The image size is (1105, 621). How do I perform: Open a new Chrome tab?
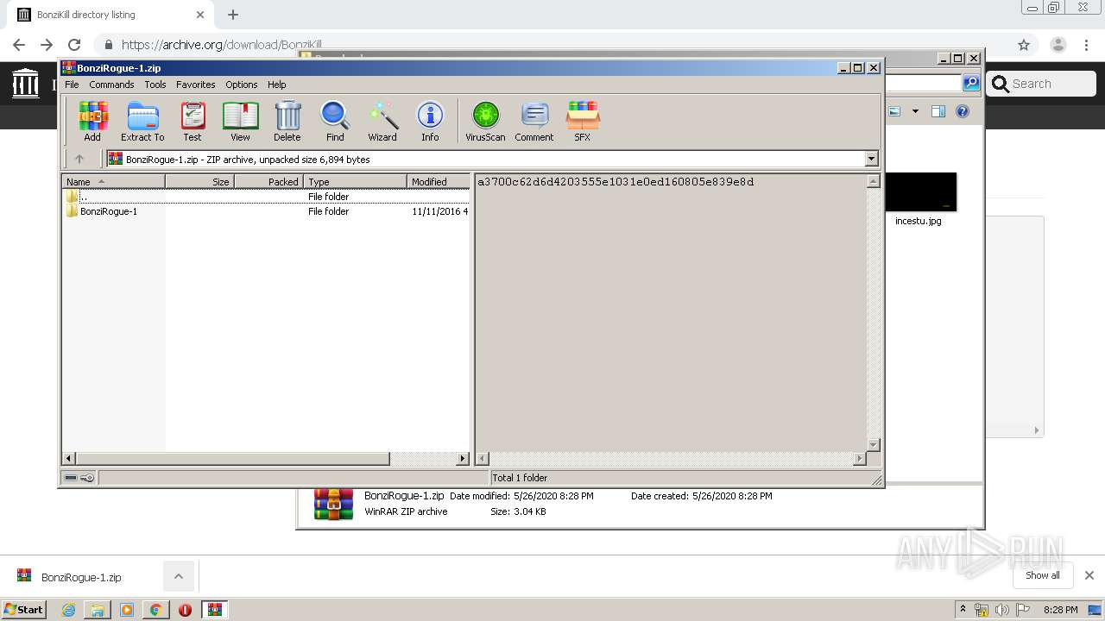click(x=233, y=15)
